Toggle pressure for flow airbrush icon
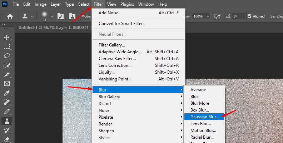 pos(217,16)
